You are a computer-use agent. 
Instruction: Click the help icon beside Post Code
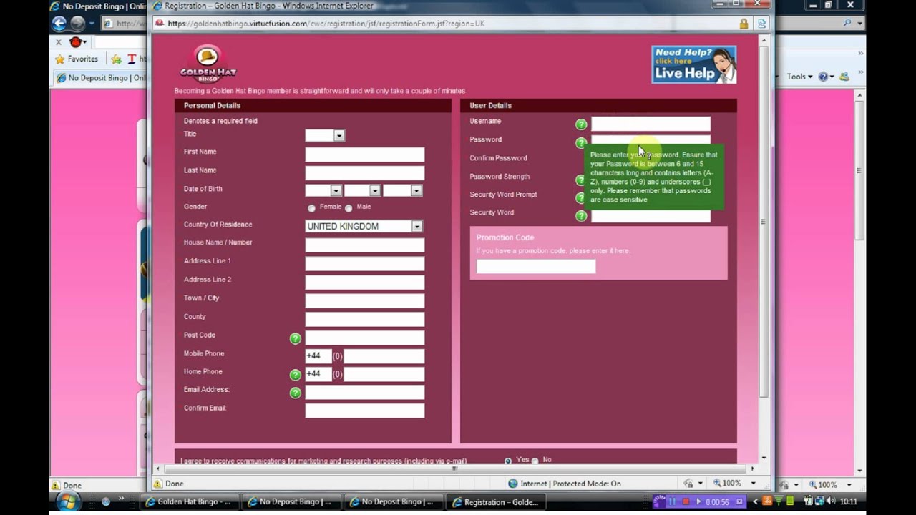pos(295,338)
